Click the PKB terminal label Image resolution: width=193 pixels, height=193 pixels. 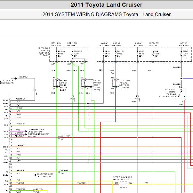point(6,184)
